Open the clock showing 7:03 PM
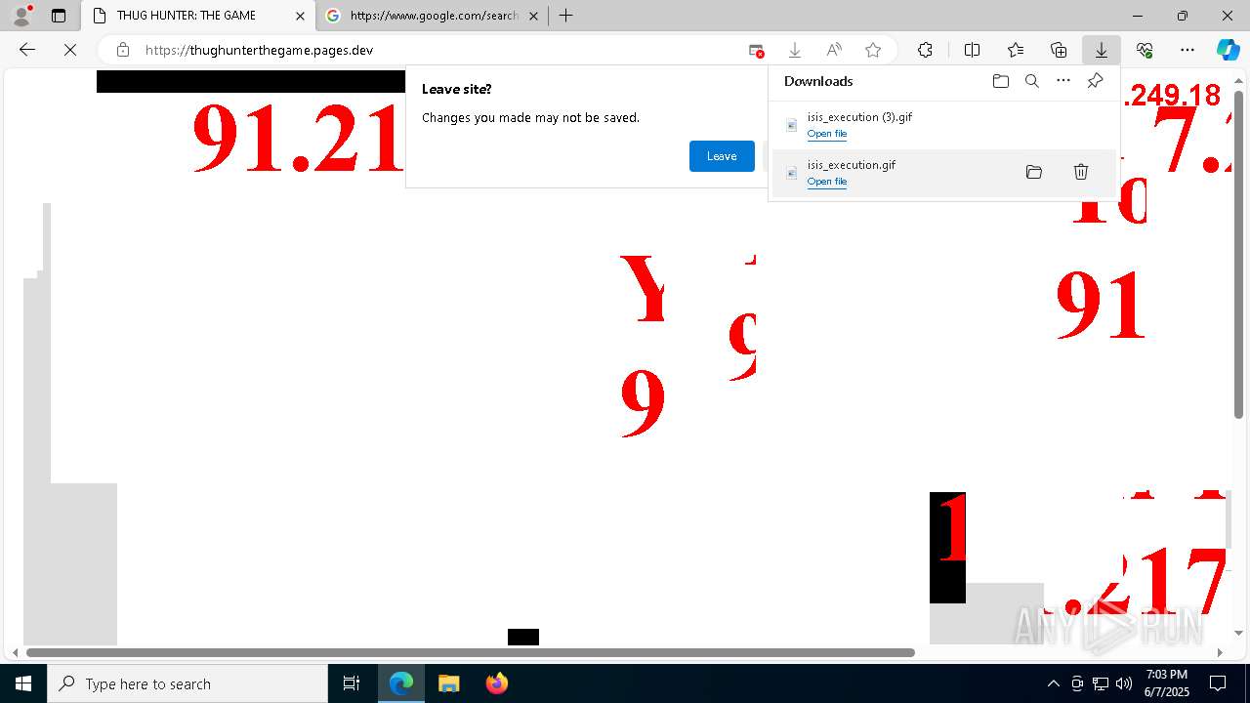This screenshot has height=703, width=1250. click(x=1166, y=683)
